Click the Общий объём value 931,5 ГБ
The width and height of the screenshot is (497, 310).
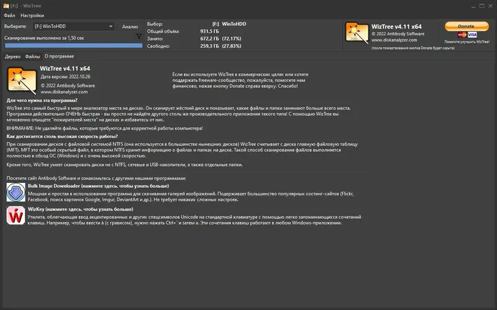click(209, 32)
